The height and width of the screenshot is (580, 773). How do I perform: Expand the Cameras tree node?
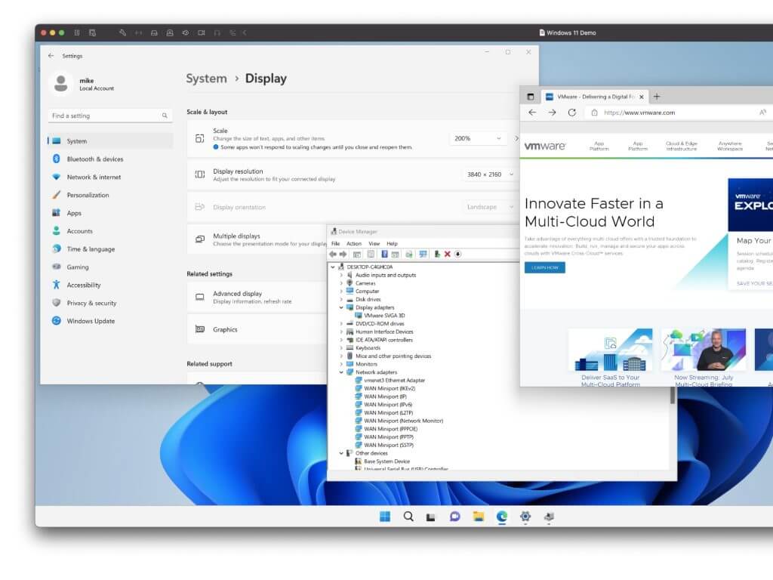point(341,283)
